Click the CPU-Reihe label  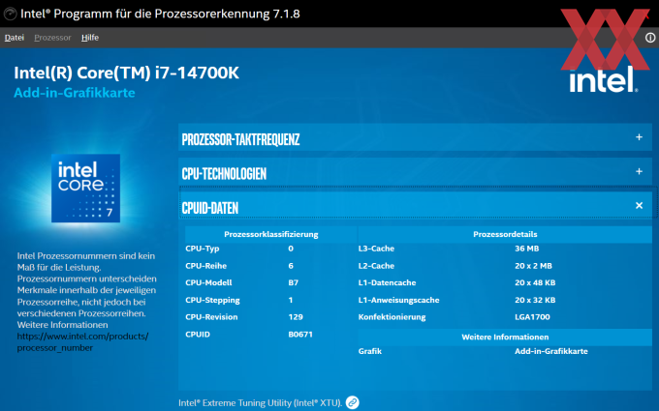[x=205, y=266]
